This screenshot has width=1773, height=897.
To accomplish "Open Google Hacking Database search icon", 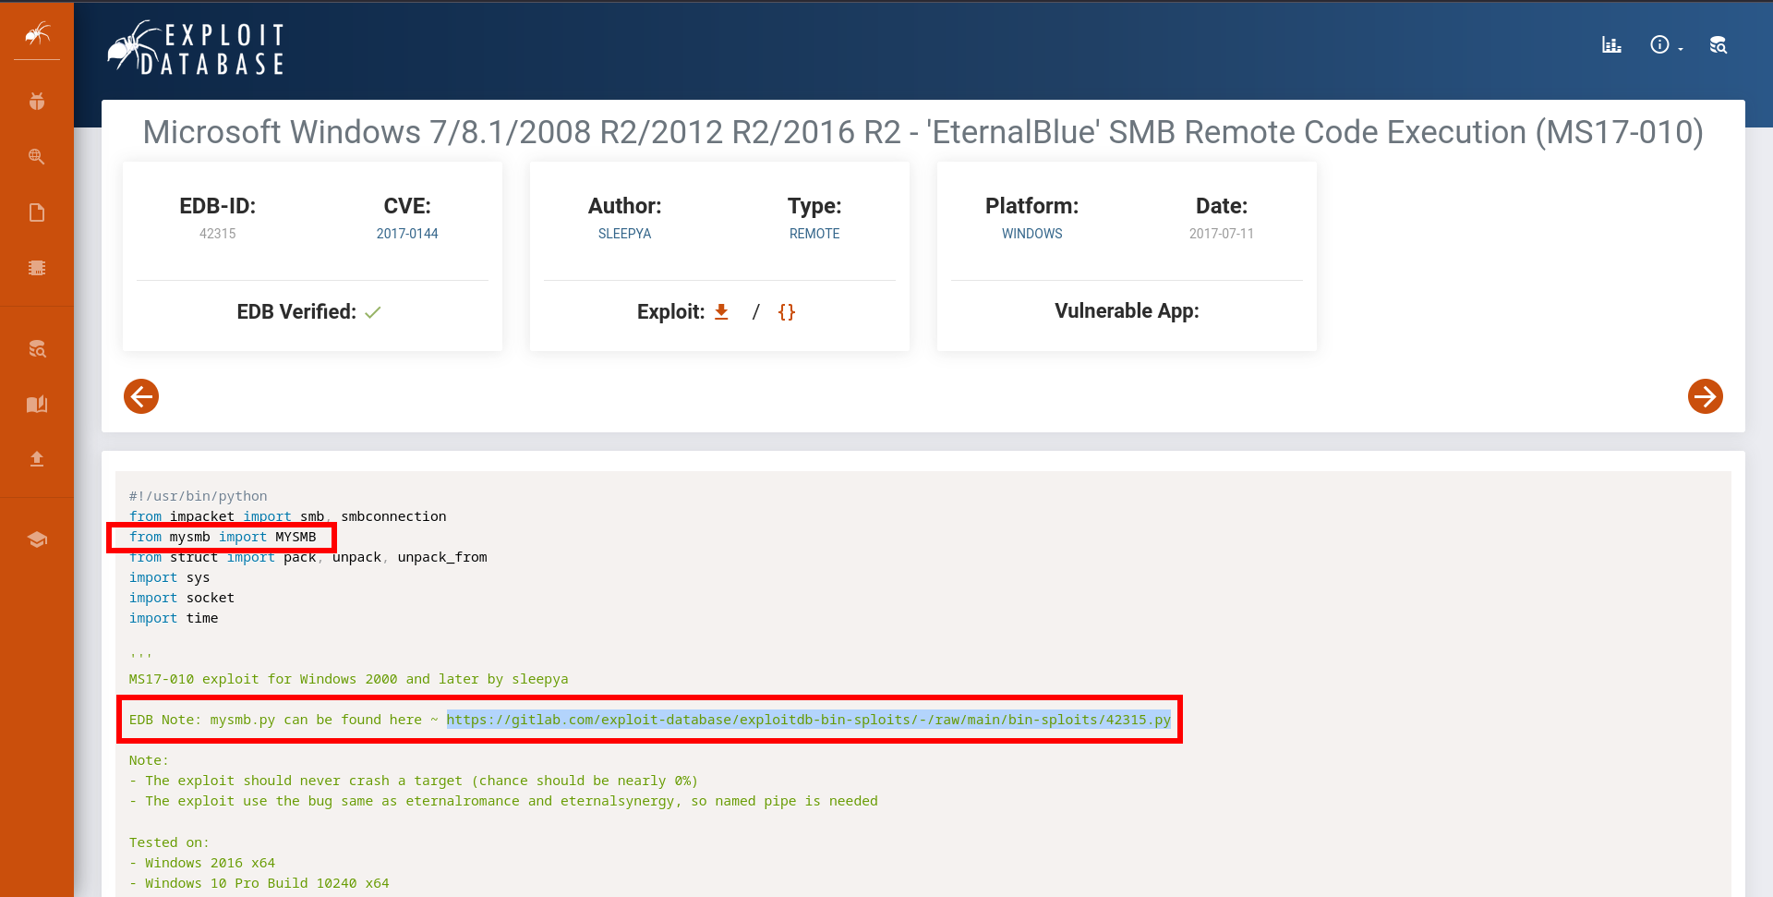I will coord(37,156).
